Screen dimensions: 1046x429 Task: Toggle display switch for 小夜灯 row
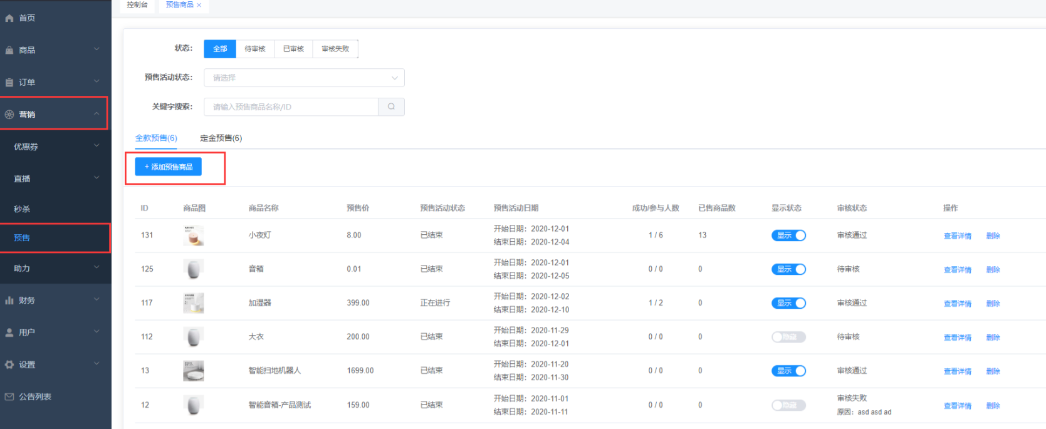click(788, 235)
